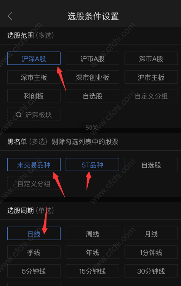Viewport: 181px width, 286px height.
Task: Select 日线 period
Action: [34, 233]
